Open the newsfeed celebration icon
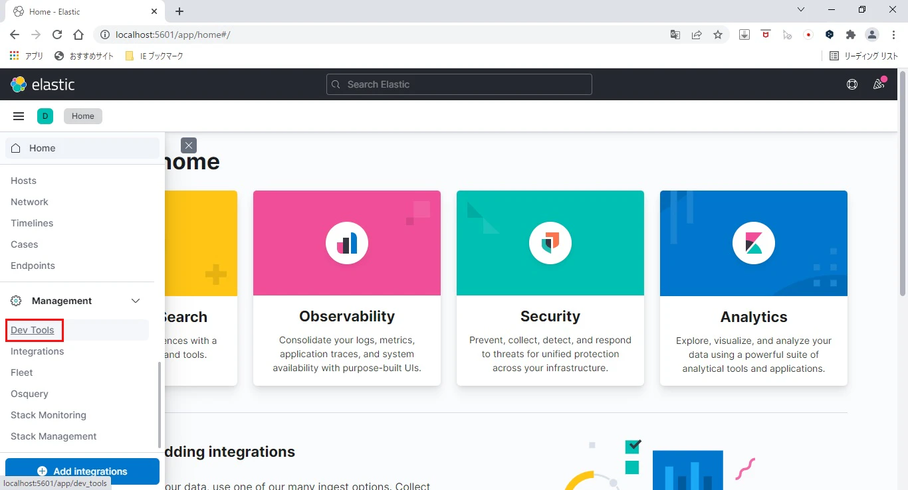 click(879, 84)
